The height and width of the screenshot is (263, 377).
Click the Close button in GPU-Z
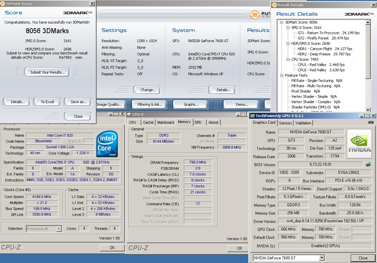pyautogui.click(x=363, y=258)
